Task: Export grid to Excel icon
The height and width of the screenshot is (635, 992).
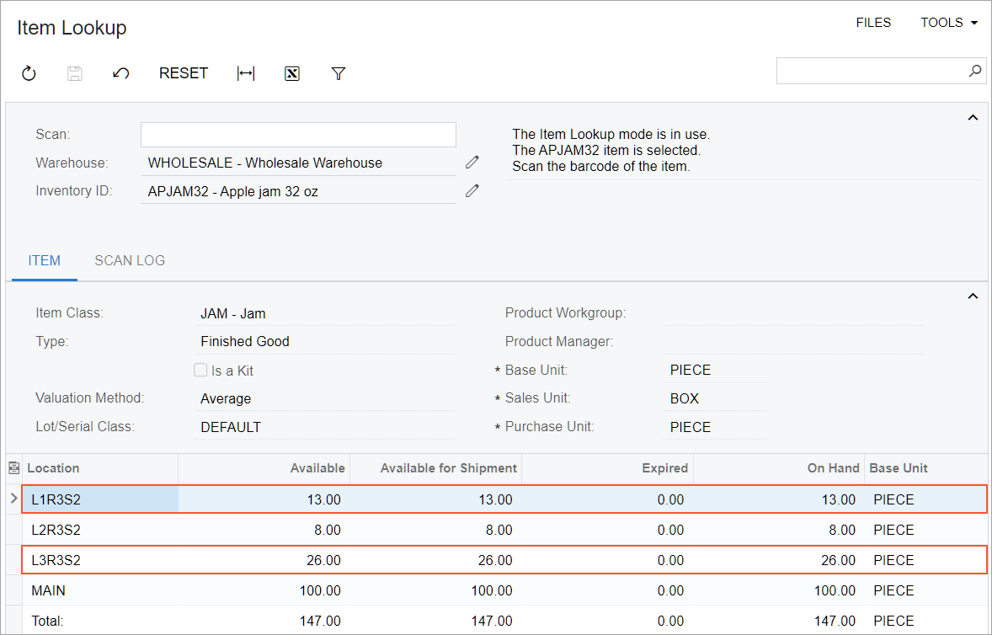Action: pos(292,73)
